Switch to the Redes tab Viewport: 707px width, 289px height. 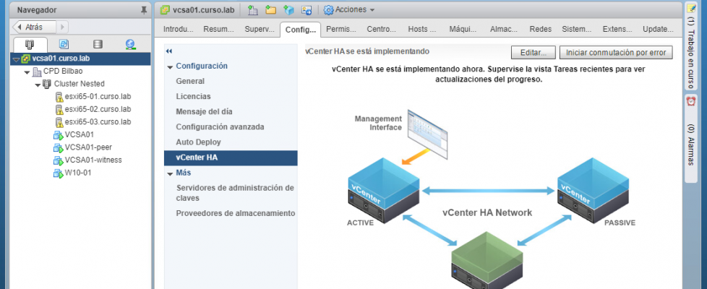click(540, 30)
